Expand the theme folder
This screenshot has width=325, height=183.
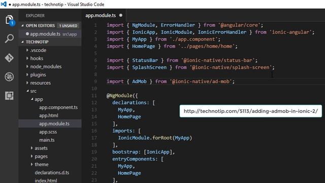[31, 164]
